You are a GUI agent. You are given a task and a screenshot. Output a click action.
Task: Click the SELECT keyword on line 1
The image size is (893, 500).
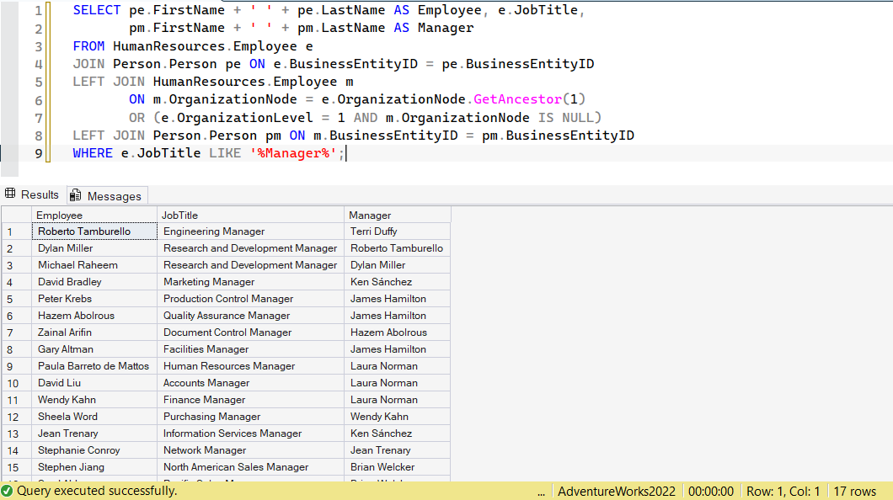tap(96, 10)
